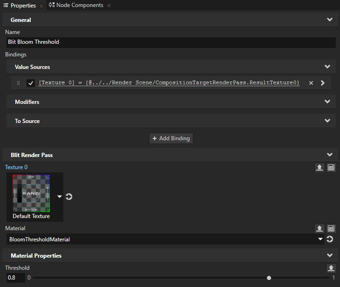This screenshot has width=340, height=287.
Task: Click the Threshold value field 0.8
Action: click(16, 278)
